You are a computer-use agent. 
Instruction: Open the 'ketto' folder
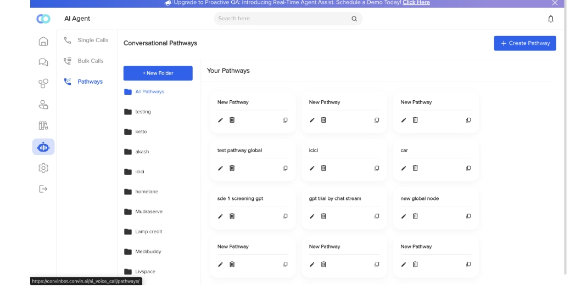[x=136, y=131]
